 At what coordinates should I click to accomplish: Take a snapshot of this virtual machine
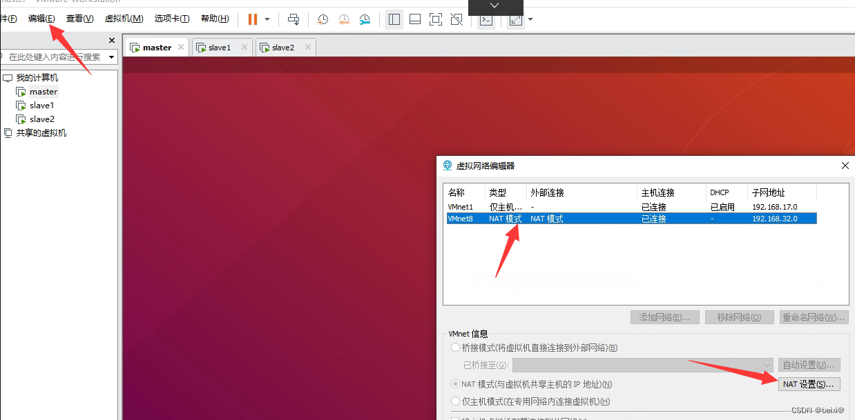pos(323,19)
